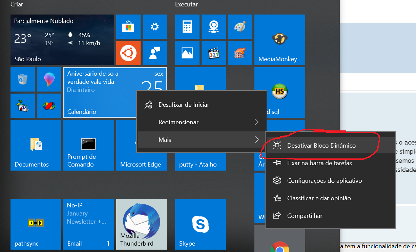The height and width of the screenshot is (252, 416).
Task: Open the Settings gear tile
Action: pyautogui.click(x=155, y=27)
